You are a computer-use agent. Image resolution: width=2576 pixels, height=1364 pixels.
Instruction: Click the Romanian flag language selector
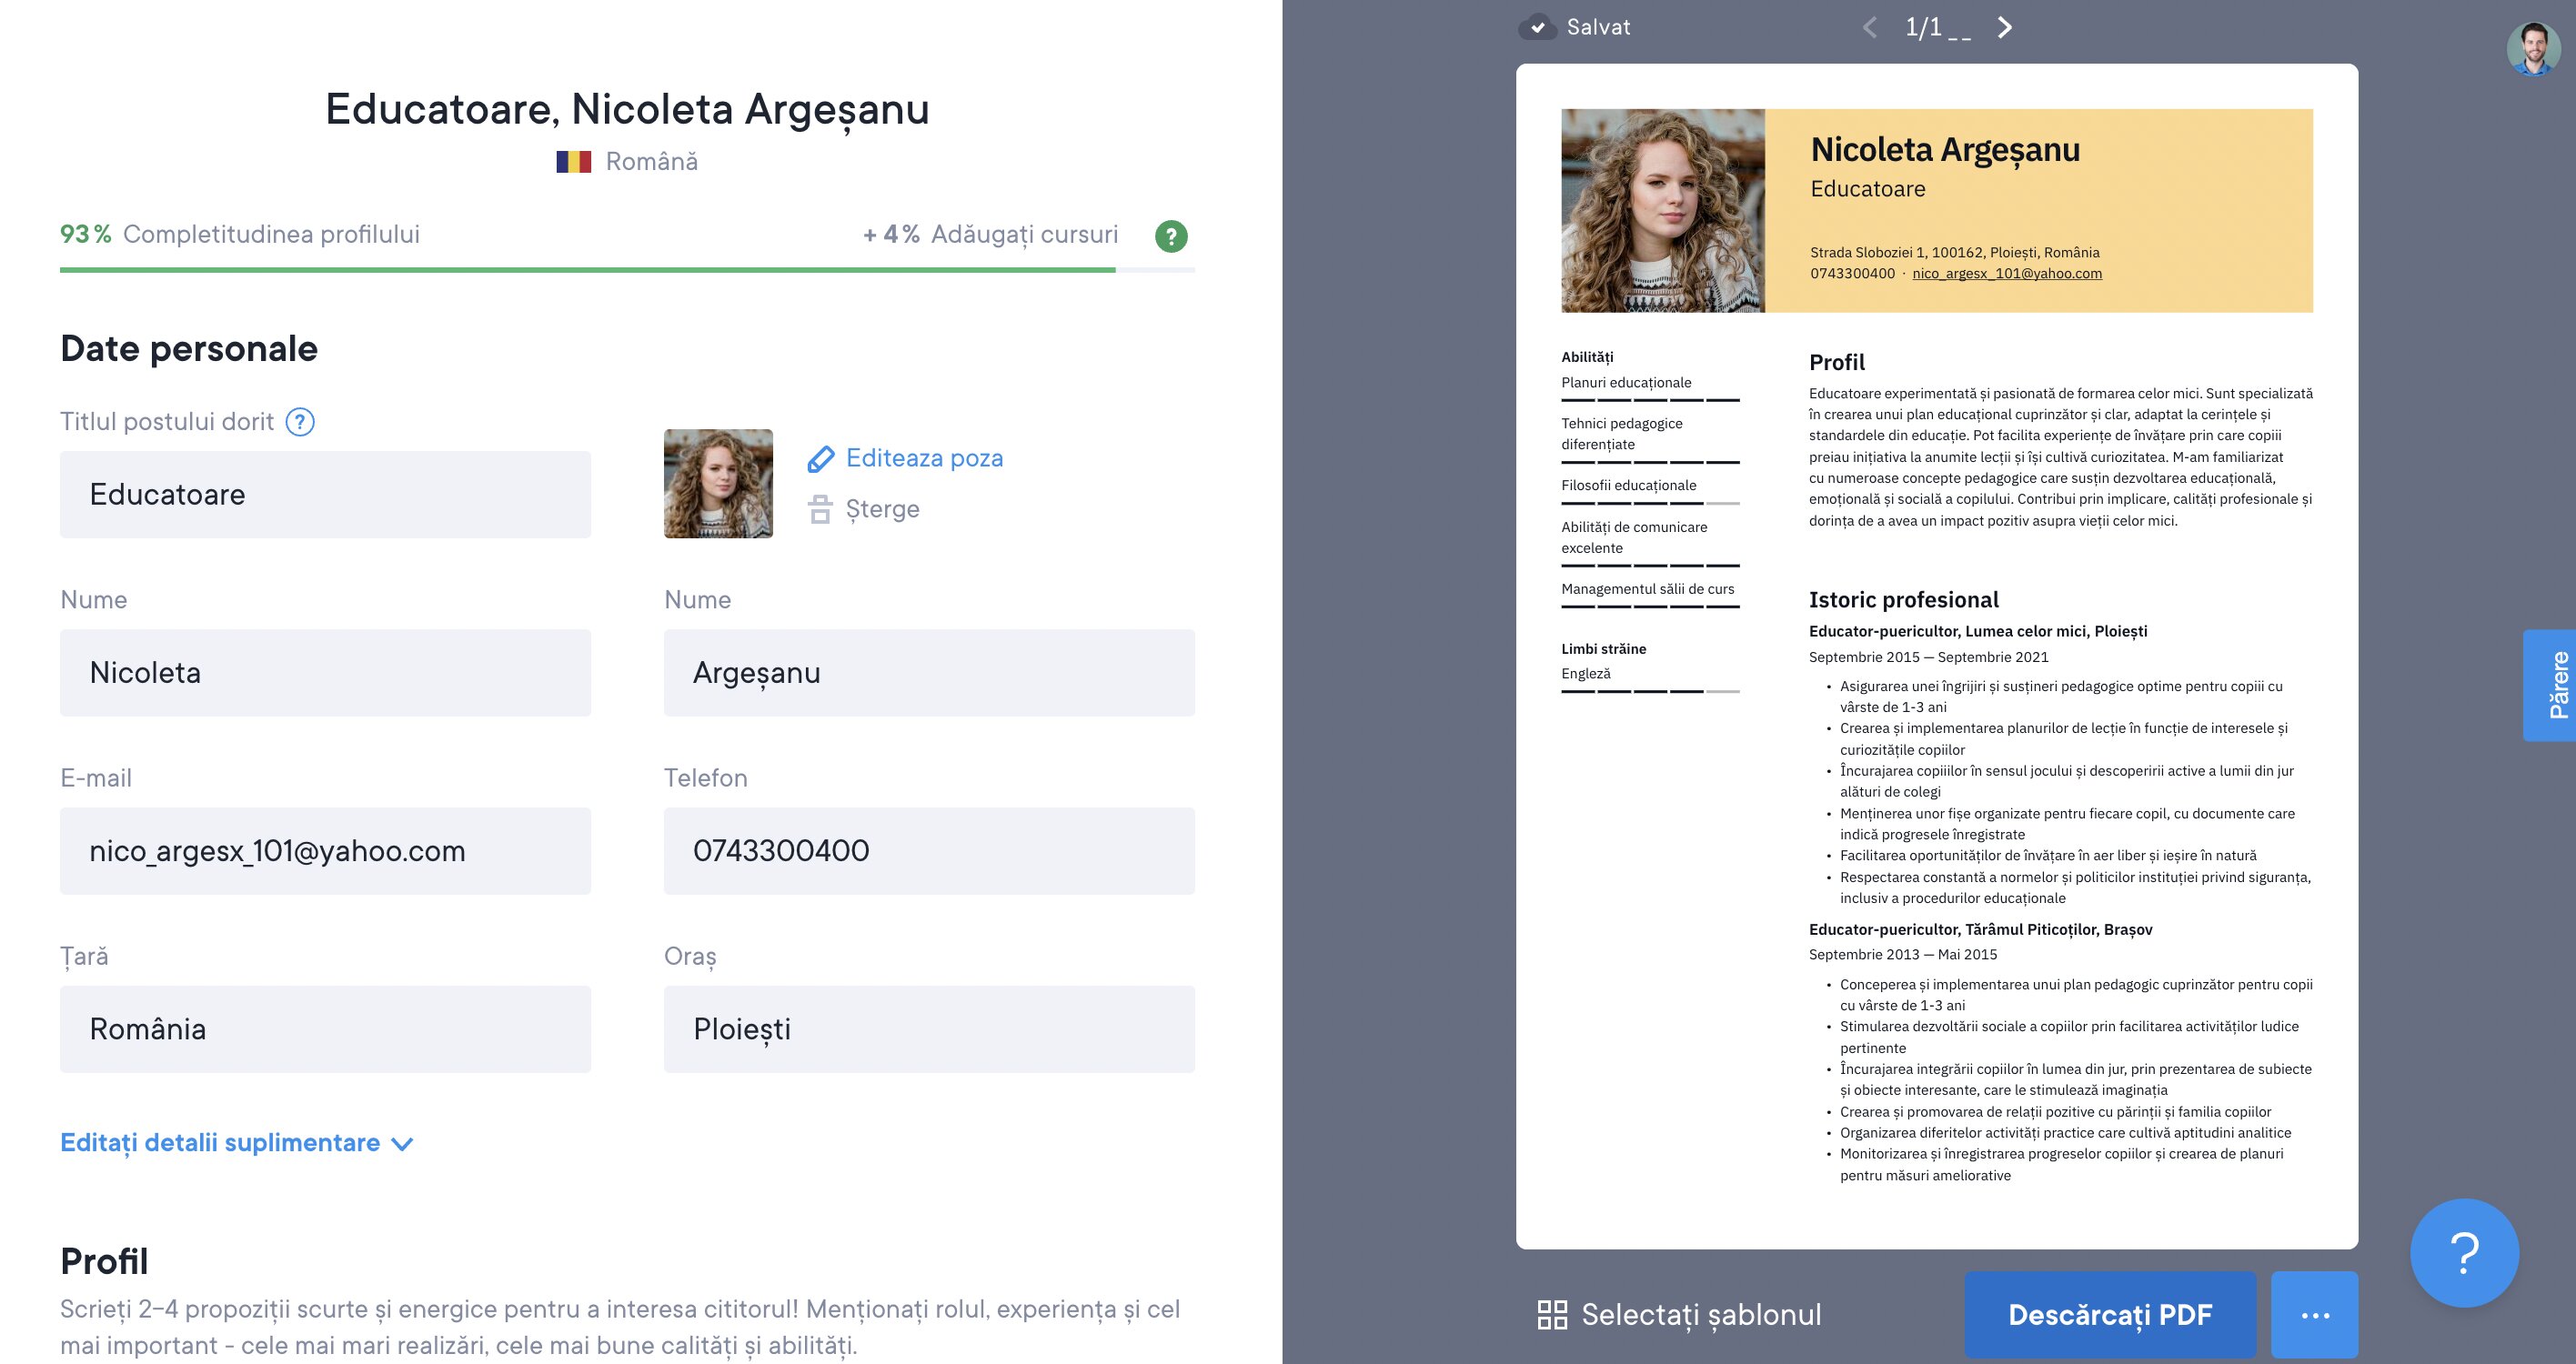[574, 162]
